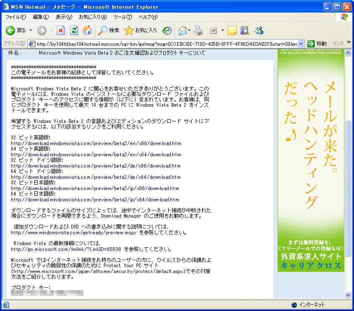The width and height of the screenshot is (354, 311).
Task: Click the status bar page icon
Action: point(6,305)
